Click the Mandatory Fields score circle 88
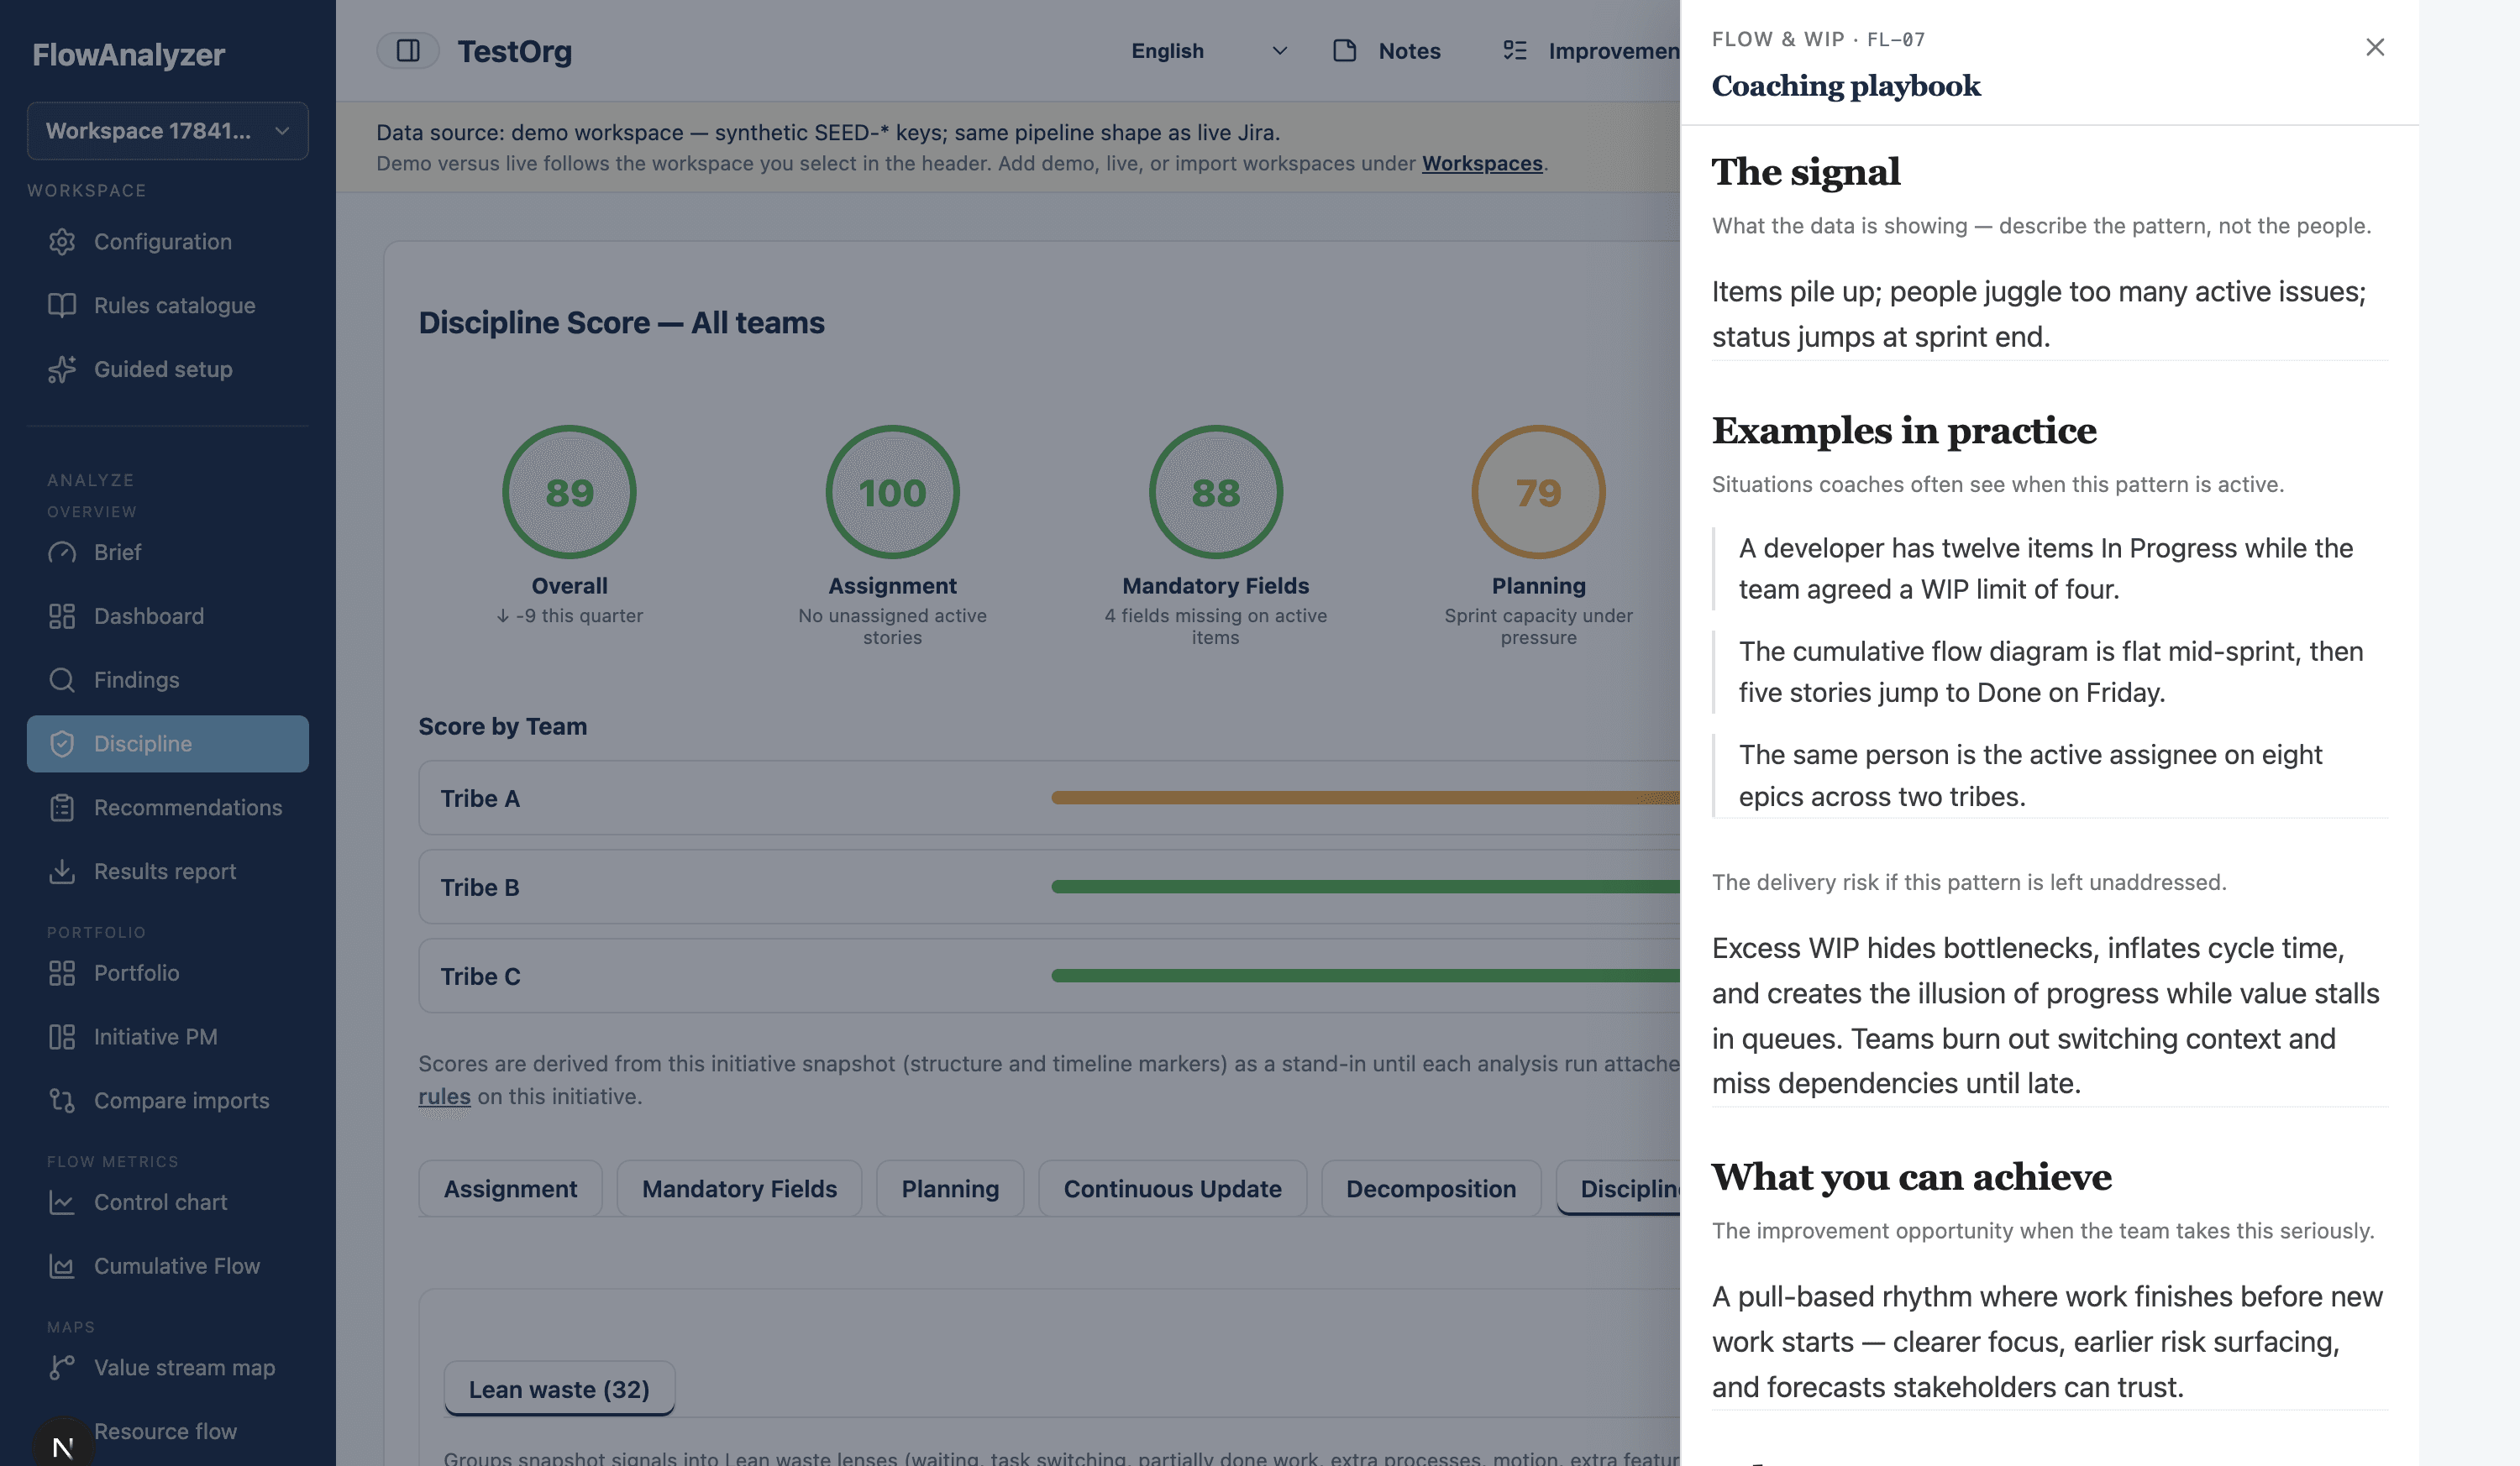The height and width of the screenshot is (1466, 2520). (1215, 492)
